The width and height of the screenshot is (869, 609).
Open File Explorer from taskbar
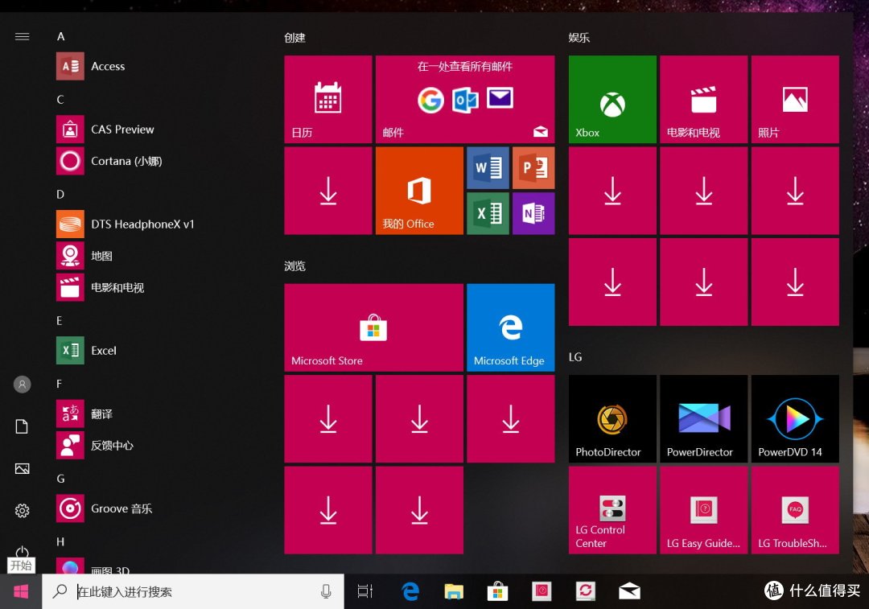454,592
